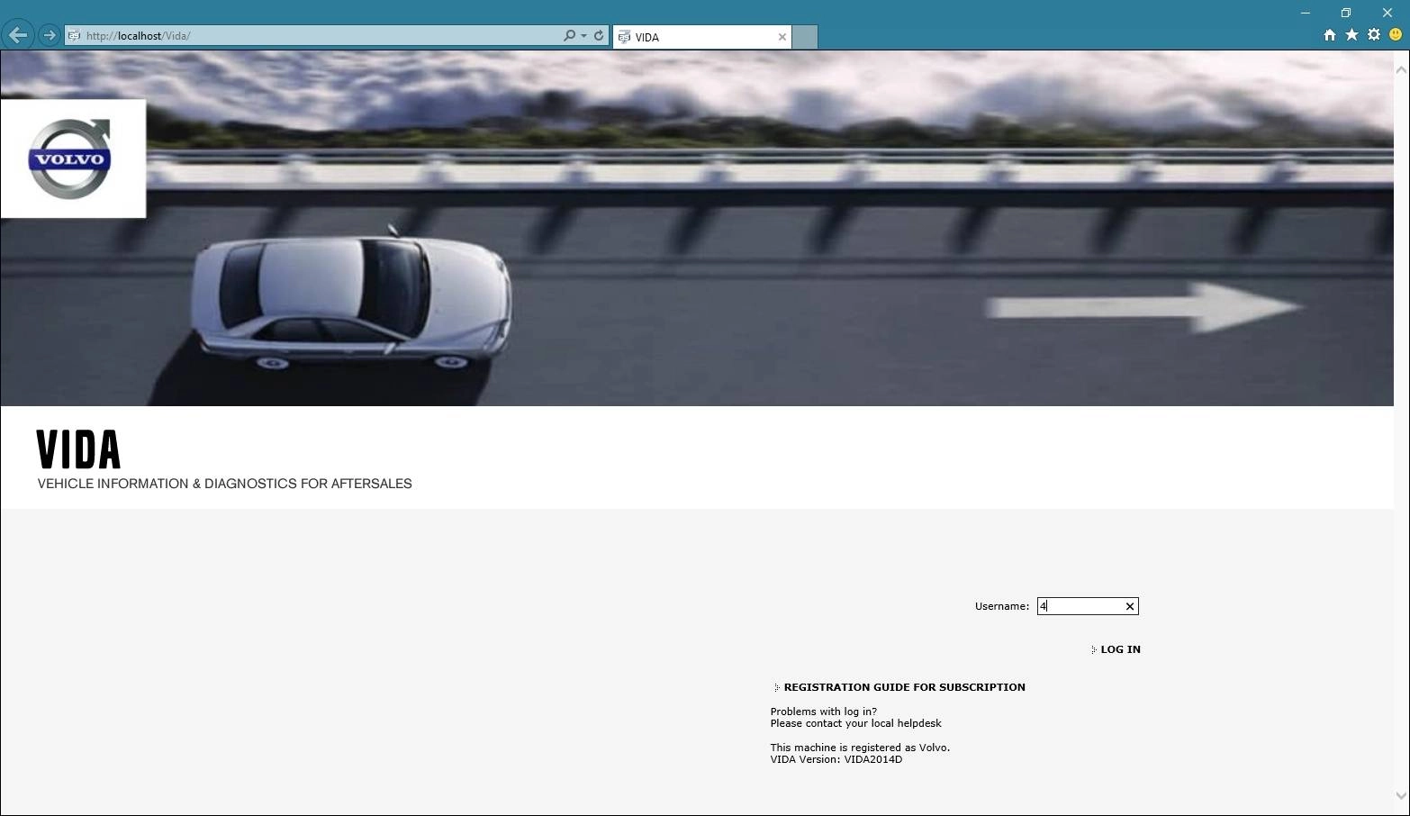Viewport: 1410px width, 816px height.
Task: Open the address bar dropdown arrow
Action: tap(583, 36)
